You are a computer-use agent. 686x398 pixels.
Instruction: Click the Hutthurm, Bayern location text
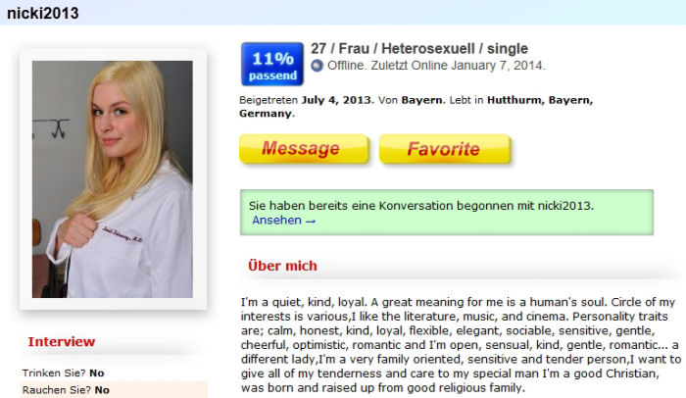(x=540, y=100)
